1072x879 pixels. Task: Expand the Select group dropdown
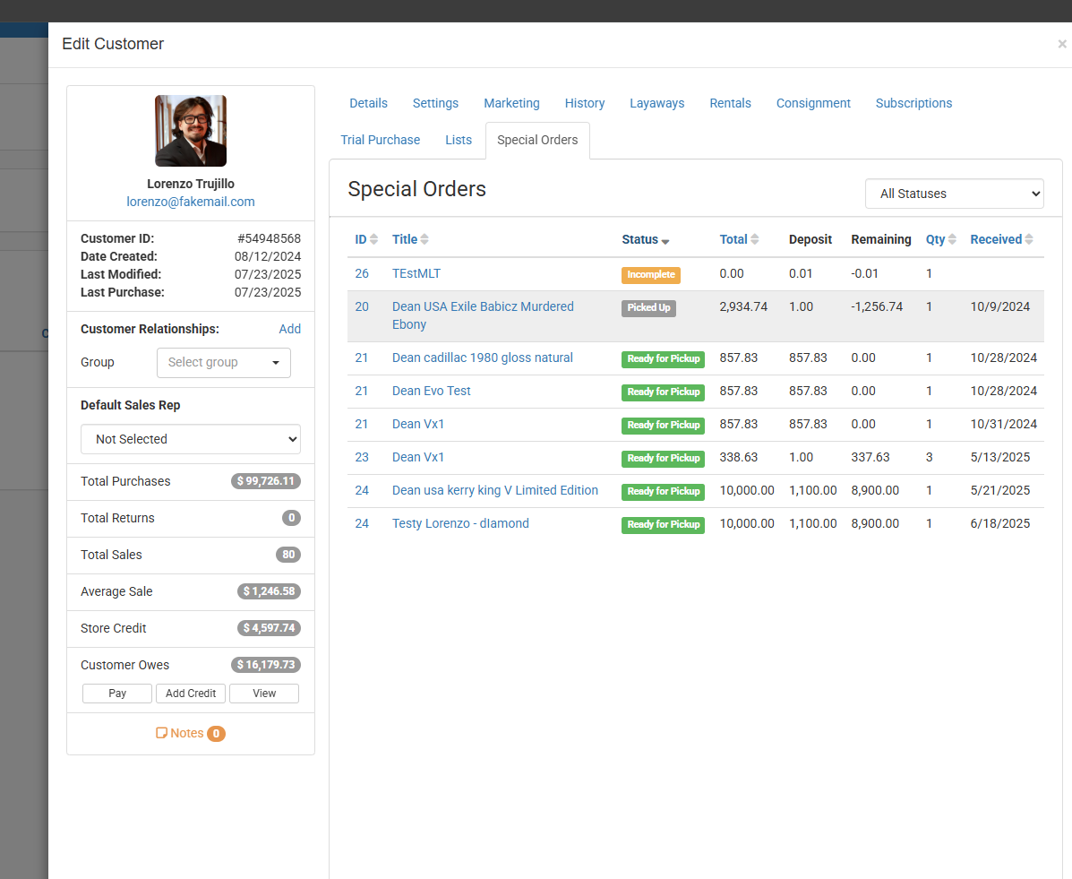click(x=223, y=363)
